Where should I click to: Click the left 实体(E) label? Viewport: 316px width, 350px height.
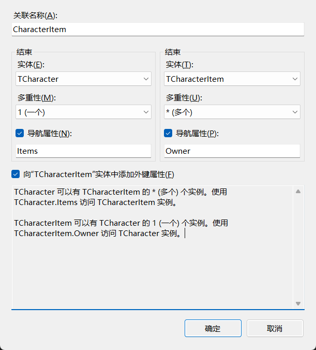[x=31, y=64]
